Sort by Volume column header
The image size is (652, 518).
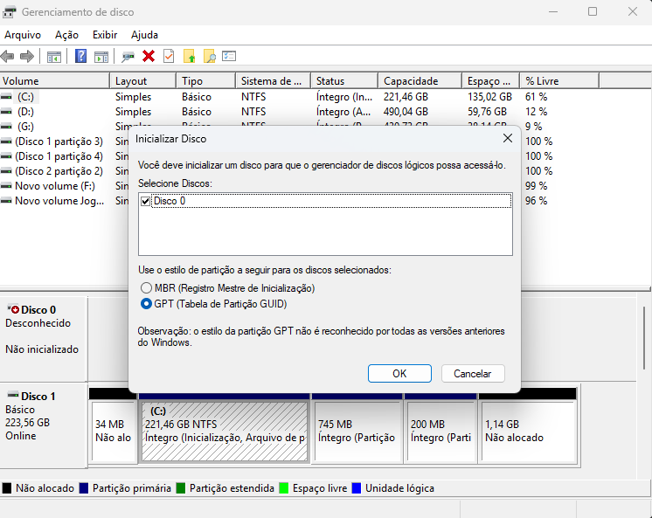click(55, 81)
